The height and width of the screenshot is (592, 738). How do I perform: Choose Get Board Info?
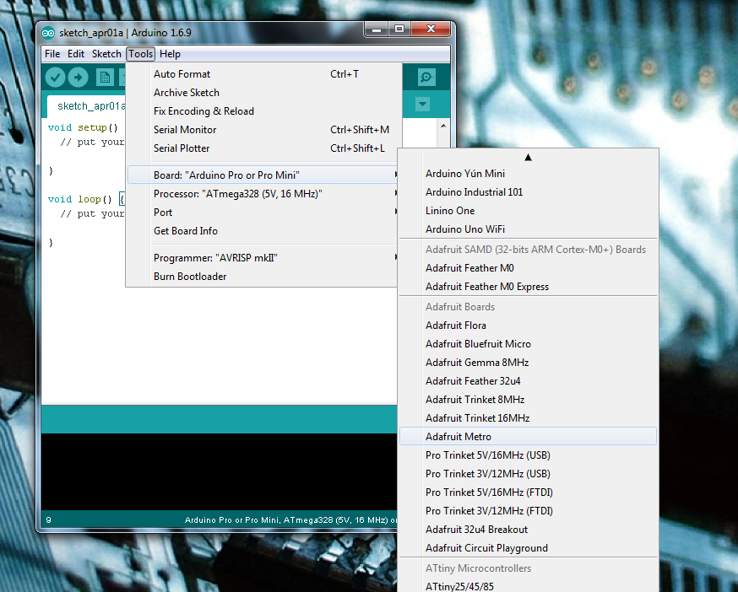coord(263,231)
